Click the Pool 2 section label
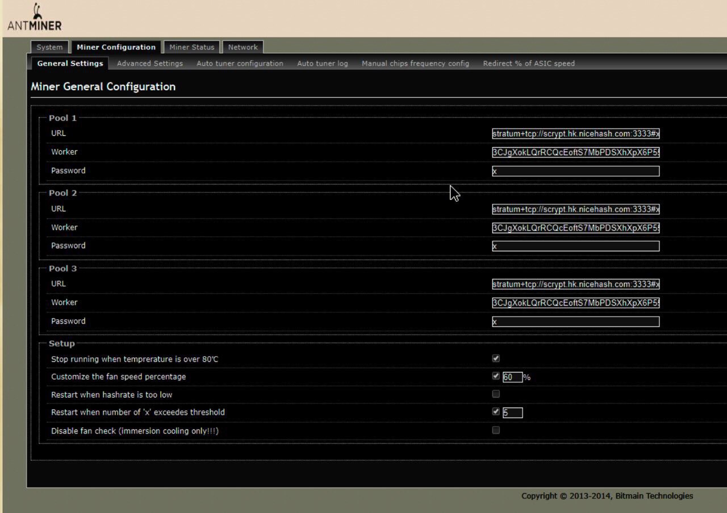The image size is (727, 513). click(x=62, y=193)
